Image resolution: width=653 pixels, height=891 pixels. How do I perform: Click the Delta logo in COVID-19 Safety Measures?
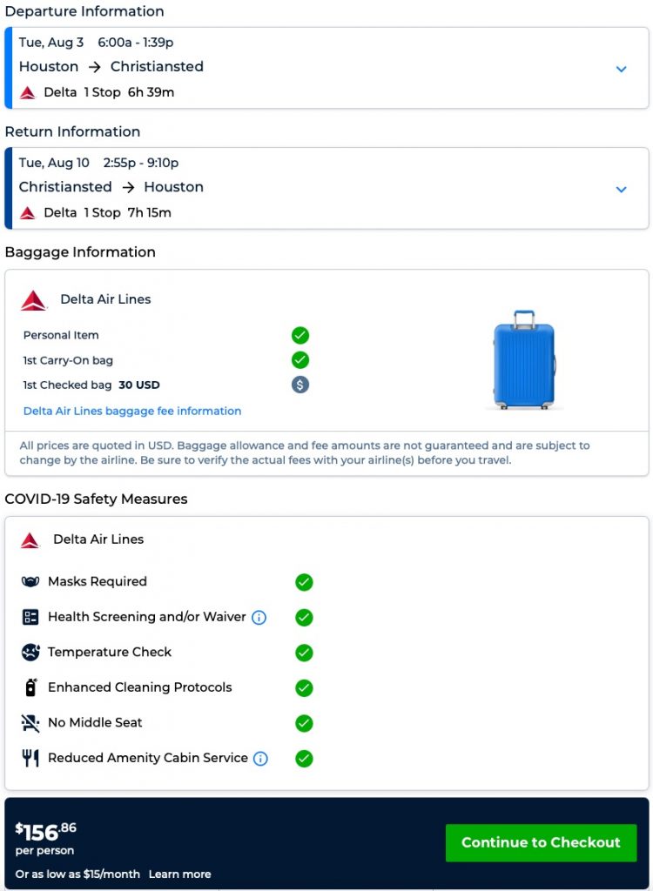tap(30, 540)
